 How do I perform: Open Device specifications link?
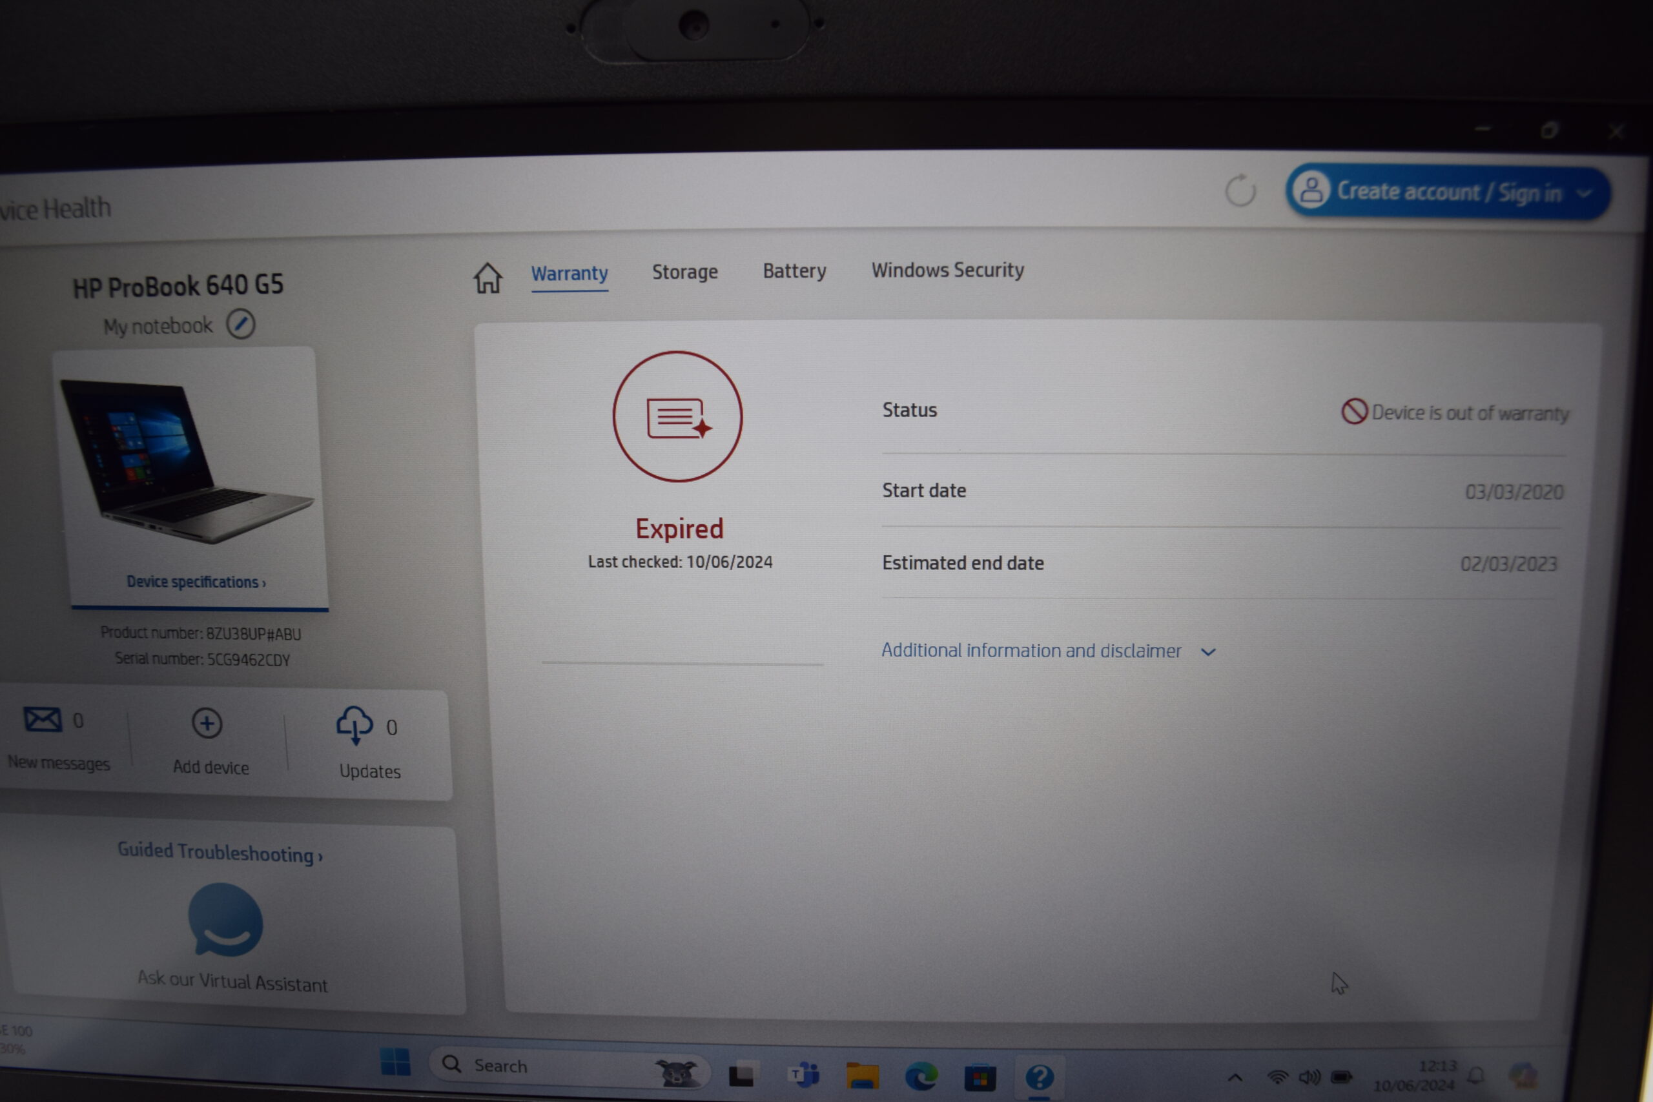196,582
